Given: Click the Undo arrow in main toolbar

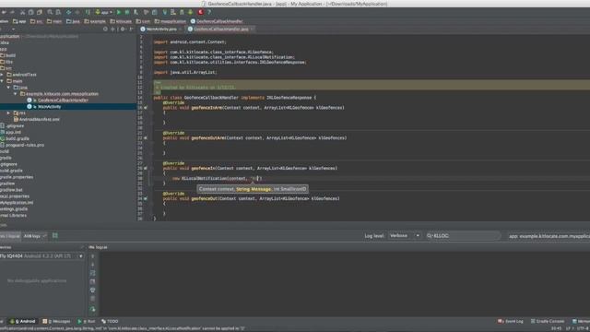Looking at the screenshot, I should (4, 12).
